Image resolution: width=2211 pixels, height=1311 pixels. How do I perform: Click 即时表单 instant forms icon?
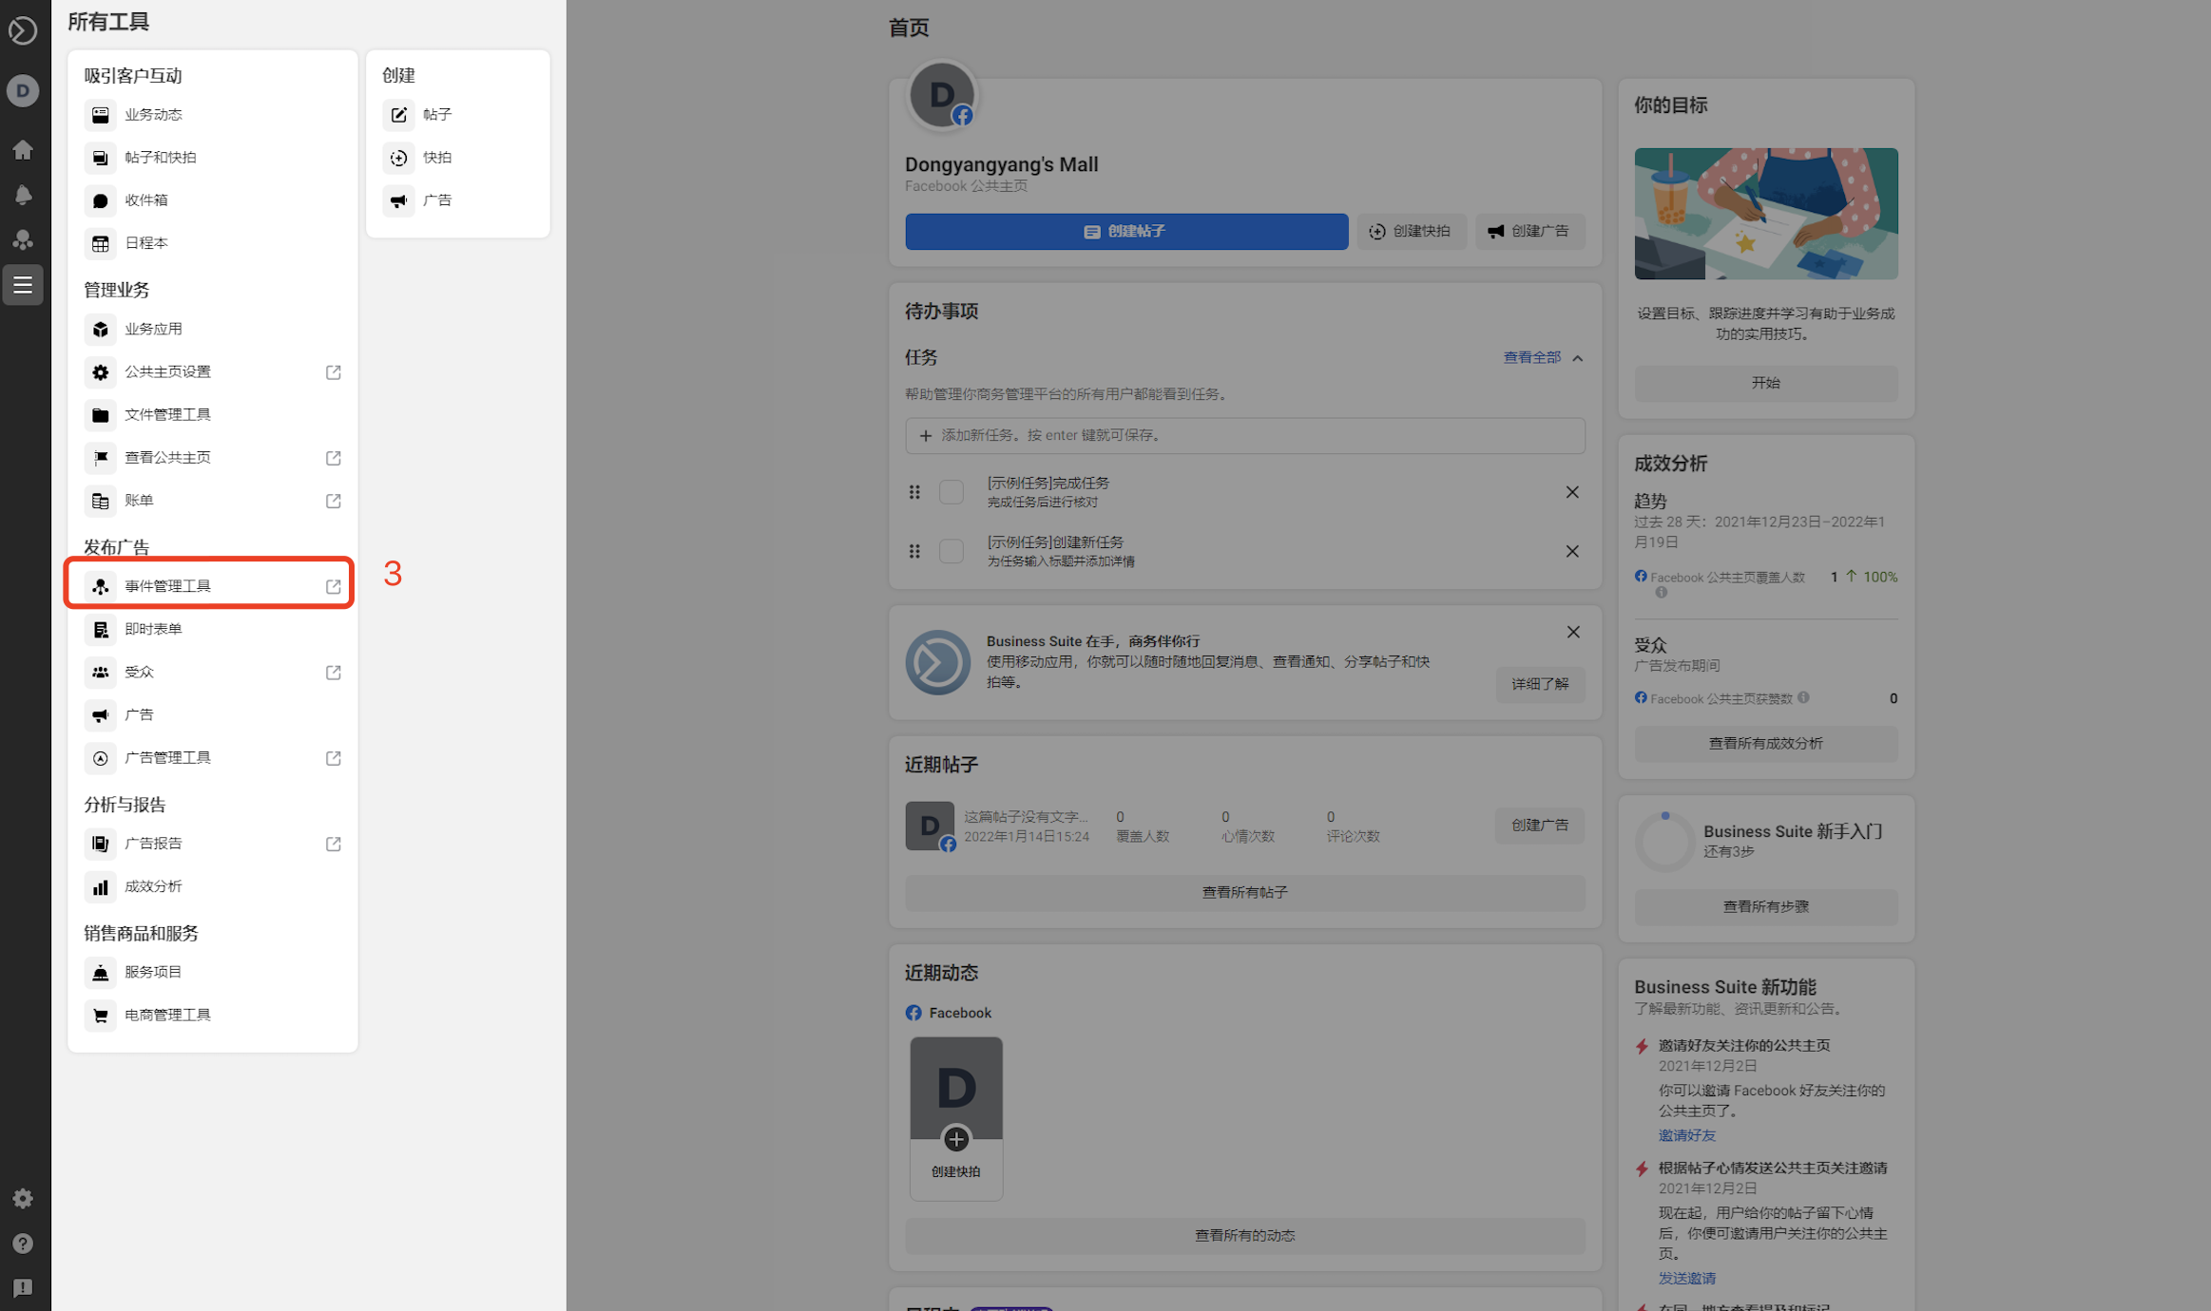(x=100, y=630)
